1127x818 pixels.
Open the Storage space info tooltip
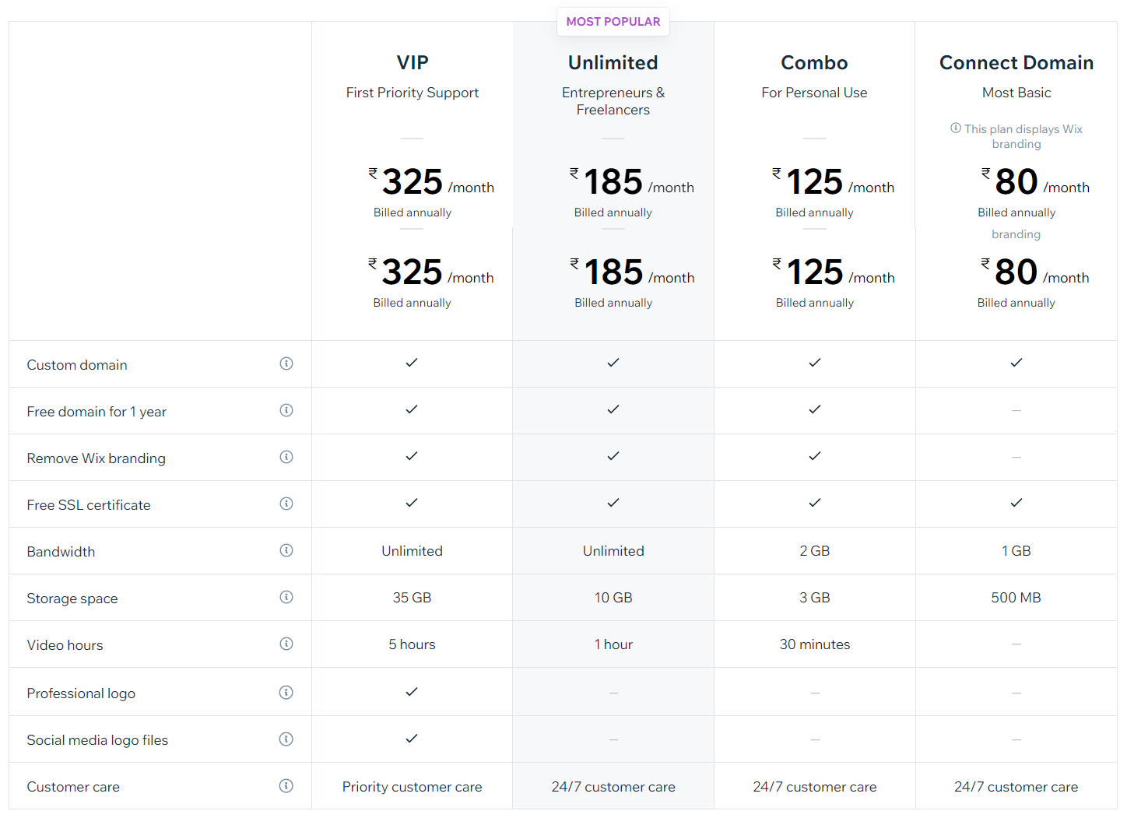286,597
